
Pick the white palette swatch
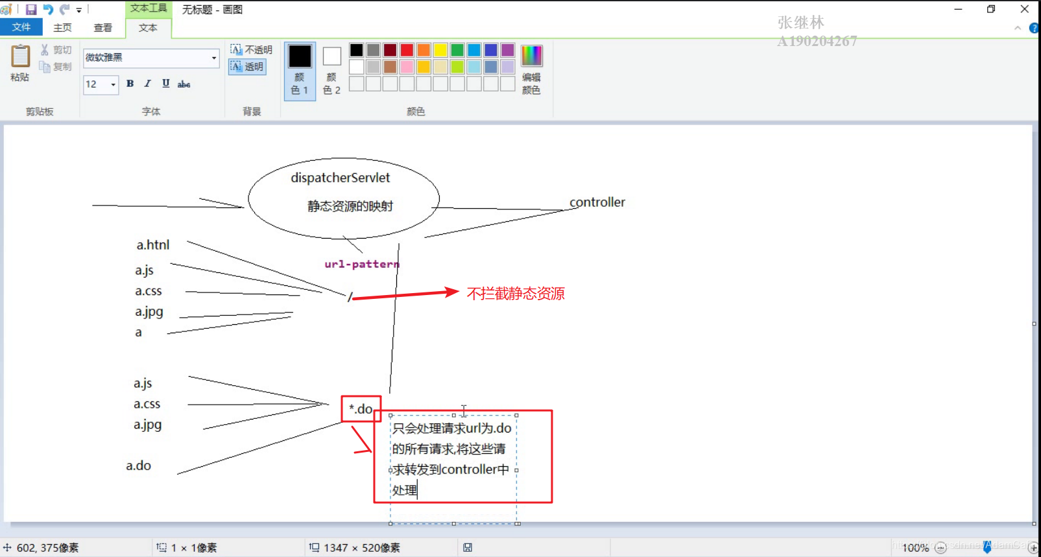(x=357, y=67)
